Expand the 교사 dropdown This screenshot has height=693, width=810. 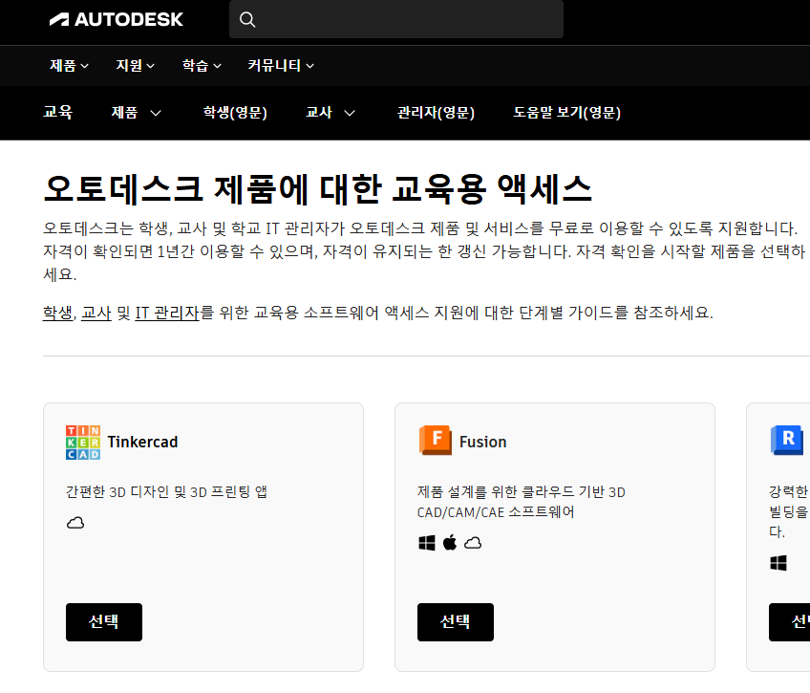point(330,113)
